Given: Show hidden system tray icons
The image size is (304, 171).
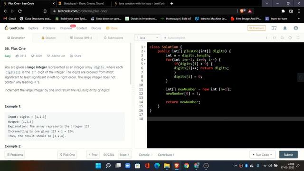Looking at the screenshot, I should tap(236, 166).
